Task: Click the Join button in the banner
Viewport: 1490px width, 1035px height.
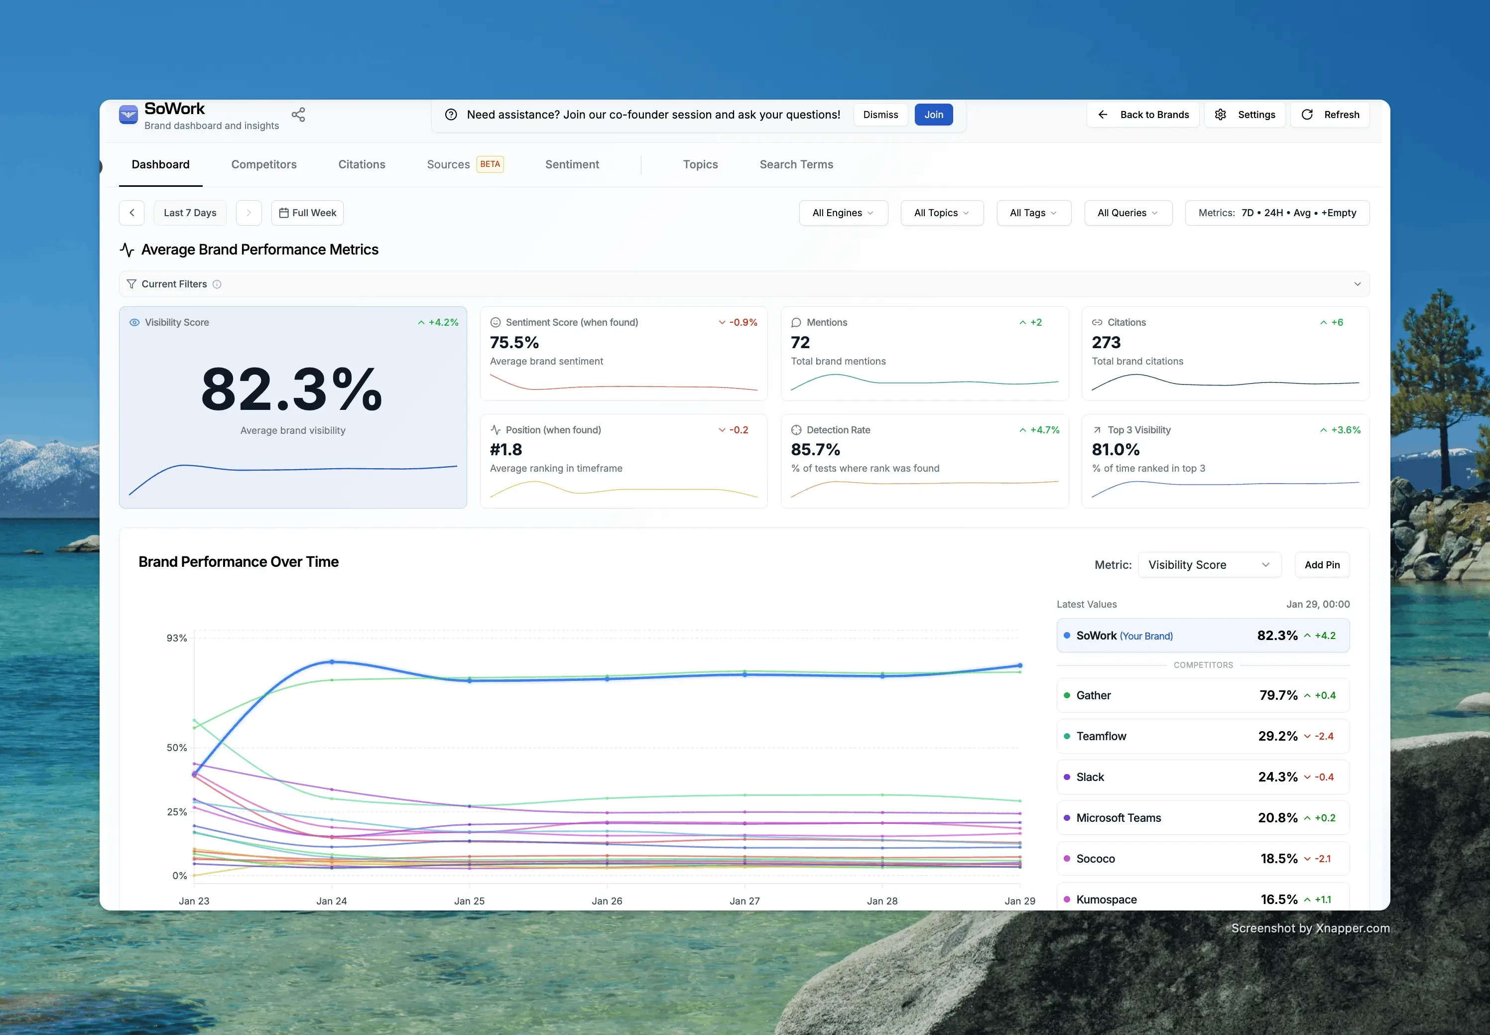Action: (x=933, y=114)
